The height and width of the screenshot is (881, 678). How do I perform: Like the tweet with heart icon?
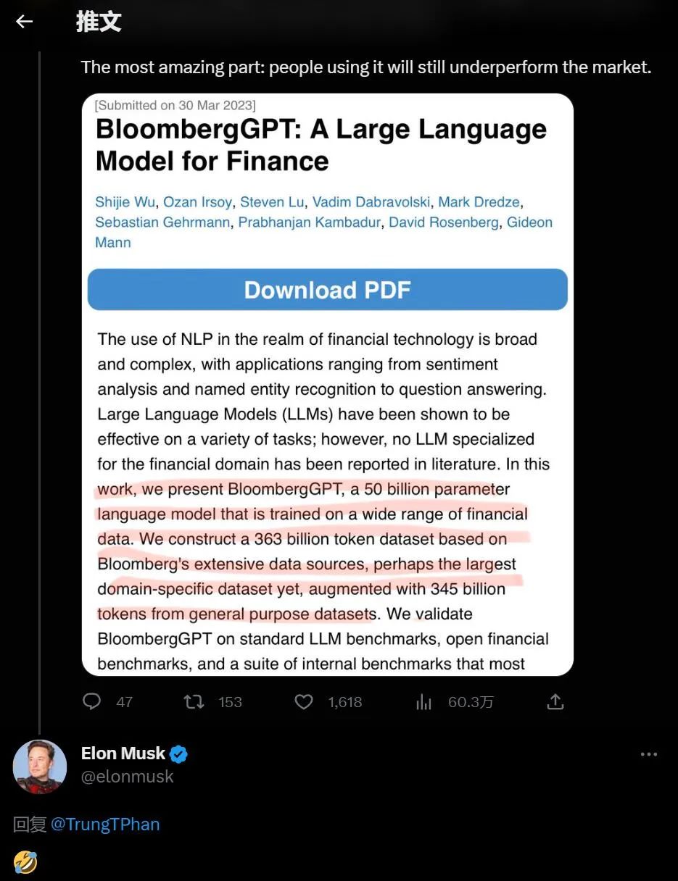304,701
